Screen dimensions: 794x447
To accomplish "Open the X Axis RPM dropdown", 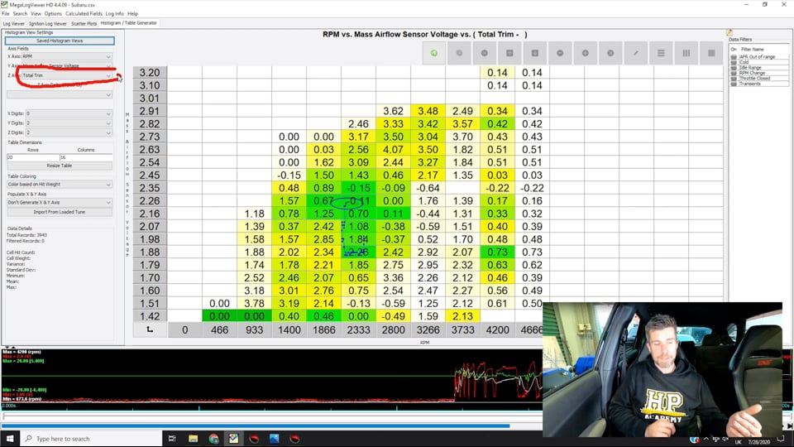I will (x=66, y=57).
